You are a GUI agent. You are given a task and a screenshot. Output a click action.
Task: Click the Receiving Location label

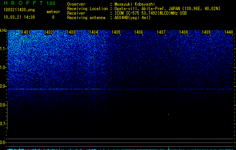[x=87, y=9]
